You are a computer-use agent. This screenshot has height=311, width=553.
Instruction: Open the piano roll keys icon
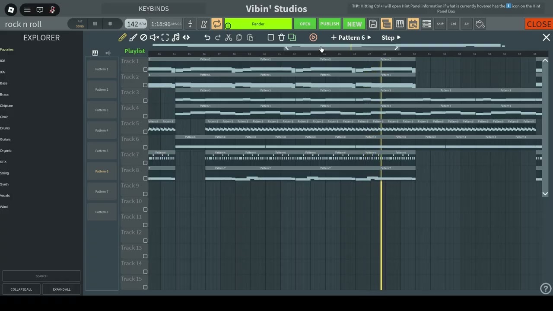[x=400, y=24]
